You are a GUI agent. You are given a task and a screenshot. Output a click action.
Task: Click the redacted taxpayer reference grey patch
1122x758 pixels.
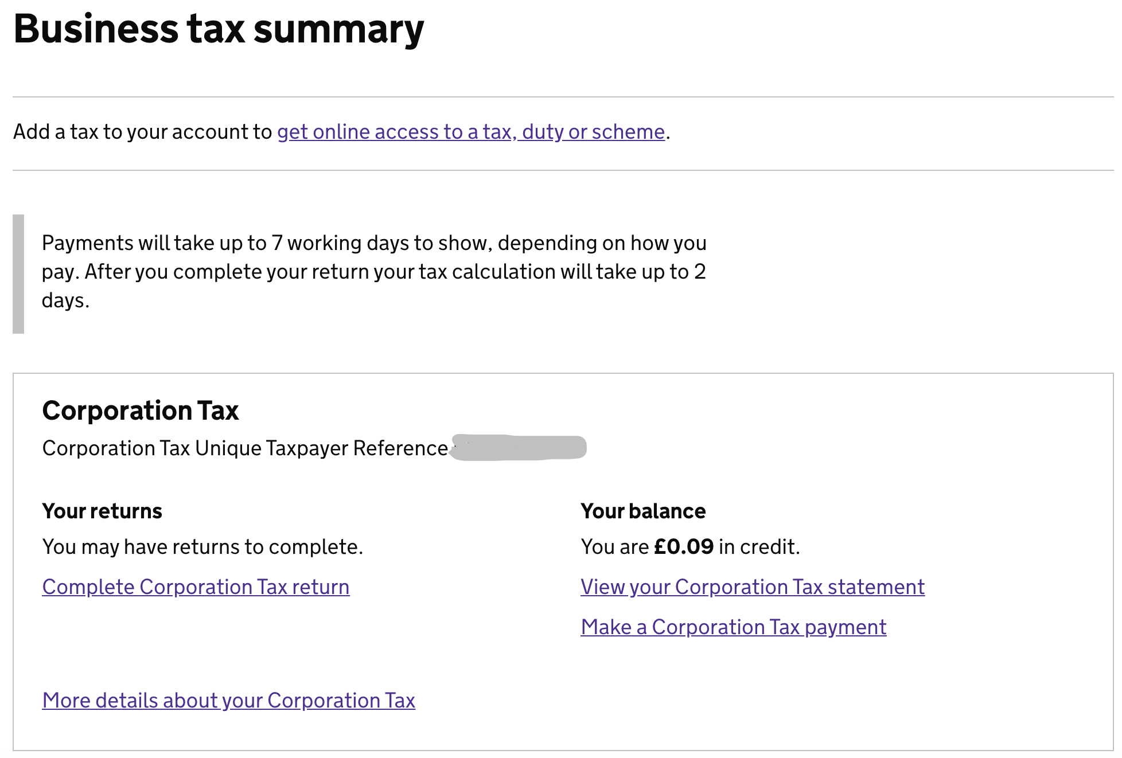tap(519, 448)
